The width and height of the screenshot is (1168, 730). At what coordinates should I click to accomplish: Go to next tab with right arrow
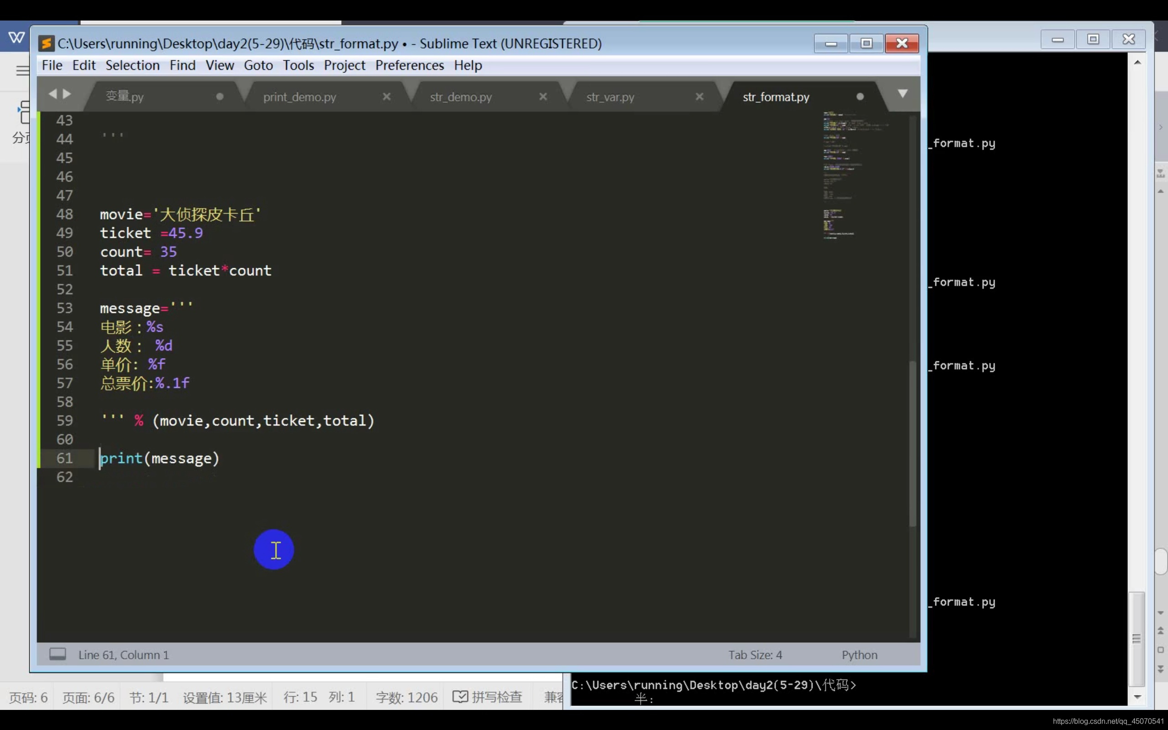[68, 94]
